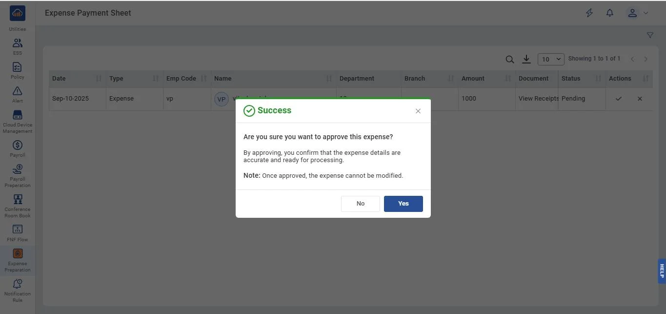Go to Cloud Device Management

pos(17,121)
